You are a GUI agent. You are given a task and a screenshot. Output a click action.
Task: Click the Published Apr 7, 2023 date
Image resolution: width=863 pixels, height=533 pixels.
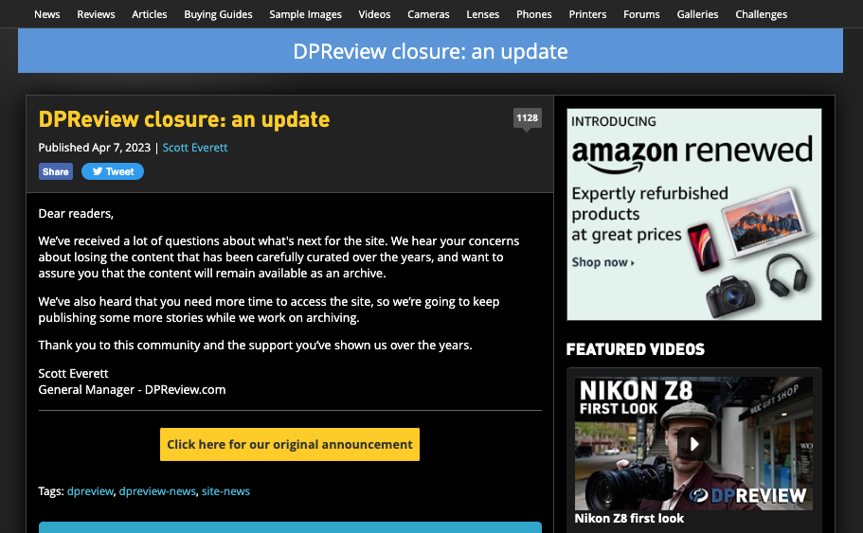94,148
